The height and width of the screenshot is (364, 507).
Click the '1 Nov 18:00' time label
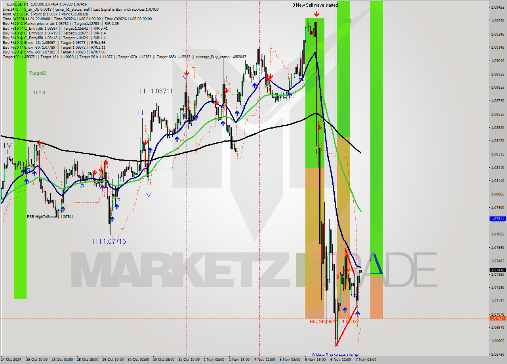point(239,360)
